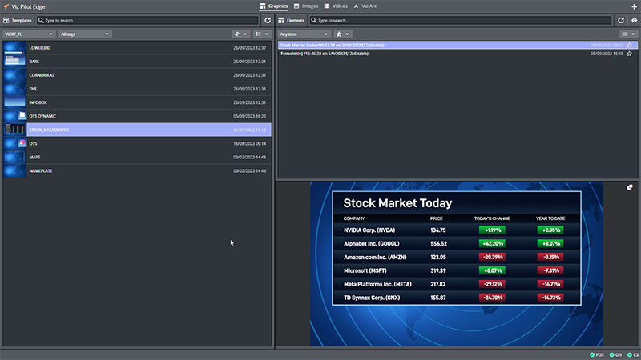Click the CS status indicator

click(x=633, y=354)
